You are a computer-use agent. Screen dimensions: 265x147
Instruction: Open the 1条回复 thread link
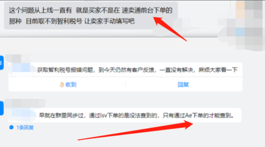25,127
